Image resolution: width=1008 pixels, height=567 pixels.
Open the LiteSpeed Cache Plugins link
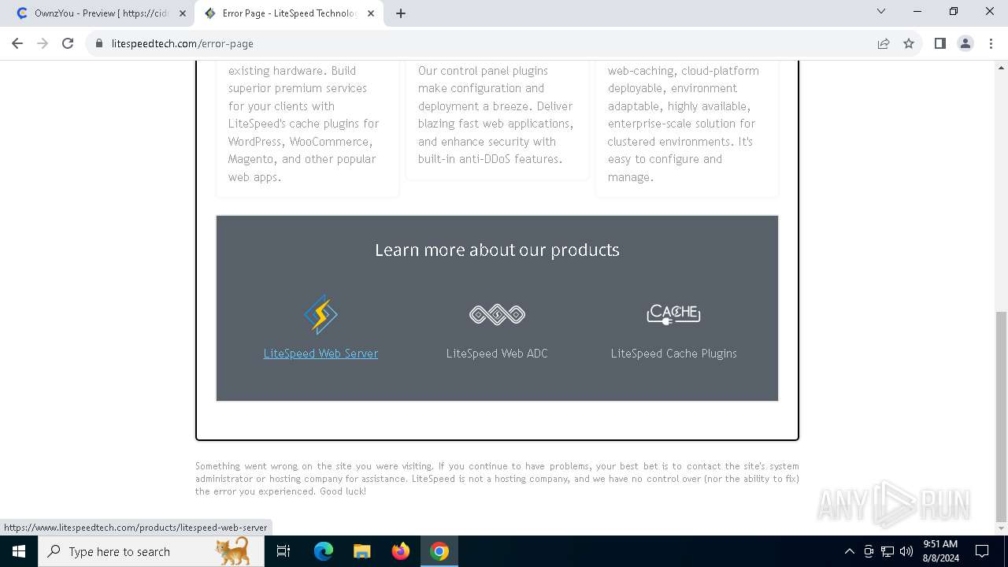coord(673,354)
